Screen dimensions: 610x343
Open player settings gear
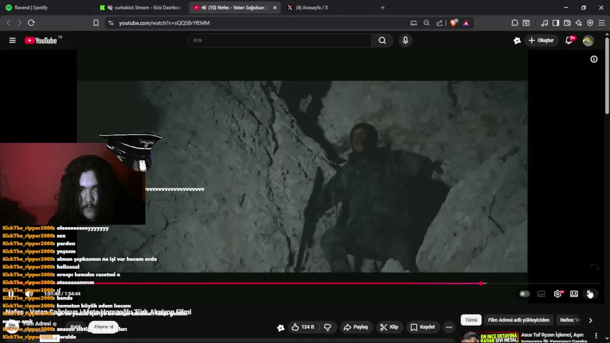[x=558, y=293]
